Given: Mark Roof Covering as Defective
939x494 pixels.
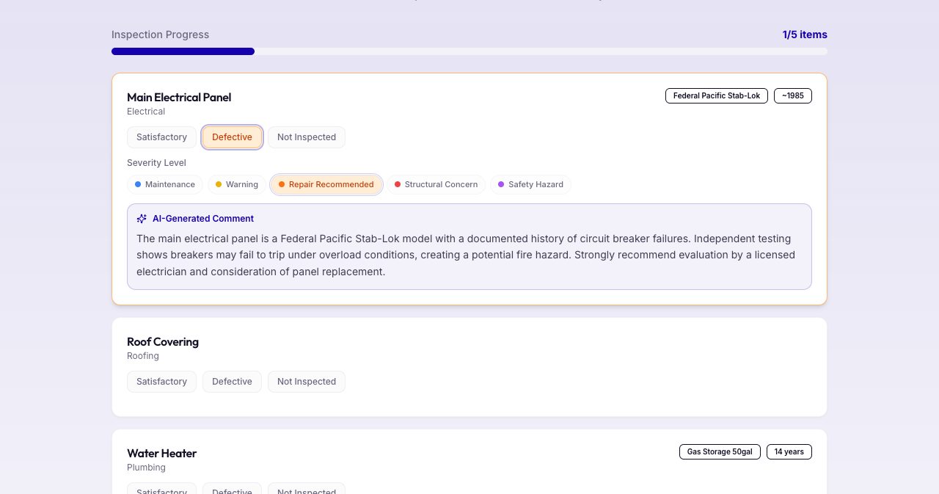Looking at the screenshot, I should (x=232, y=382).
